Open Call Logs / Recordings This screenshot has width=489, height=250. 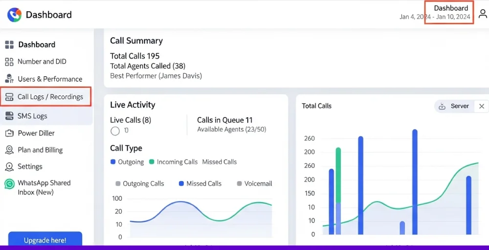46,97
